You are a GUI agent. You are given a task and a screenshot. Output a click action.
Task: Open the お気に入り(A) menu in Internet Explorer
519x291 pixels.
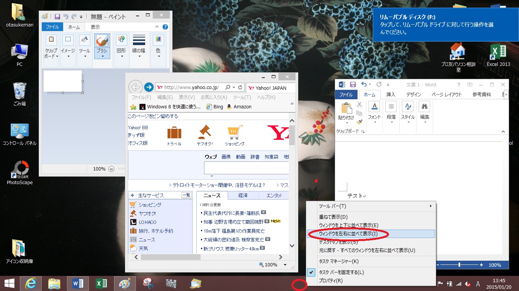point(214,97)
